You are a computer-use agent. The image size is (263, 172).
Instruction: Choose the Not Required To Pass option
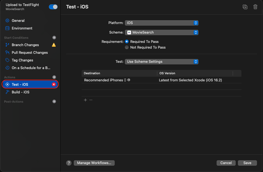pos(127,47)
